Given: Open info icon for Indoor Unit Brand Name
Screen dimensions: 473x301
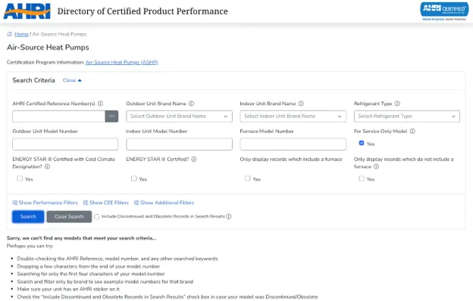Looking at the screenshot, I should coord(301,104).
